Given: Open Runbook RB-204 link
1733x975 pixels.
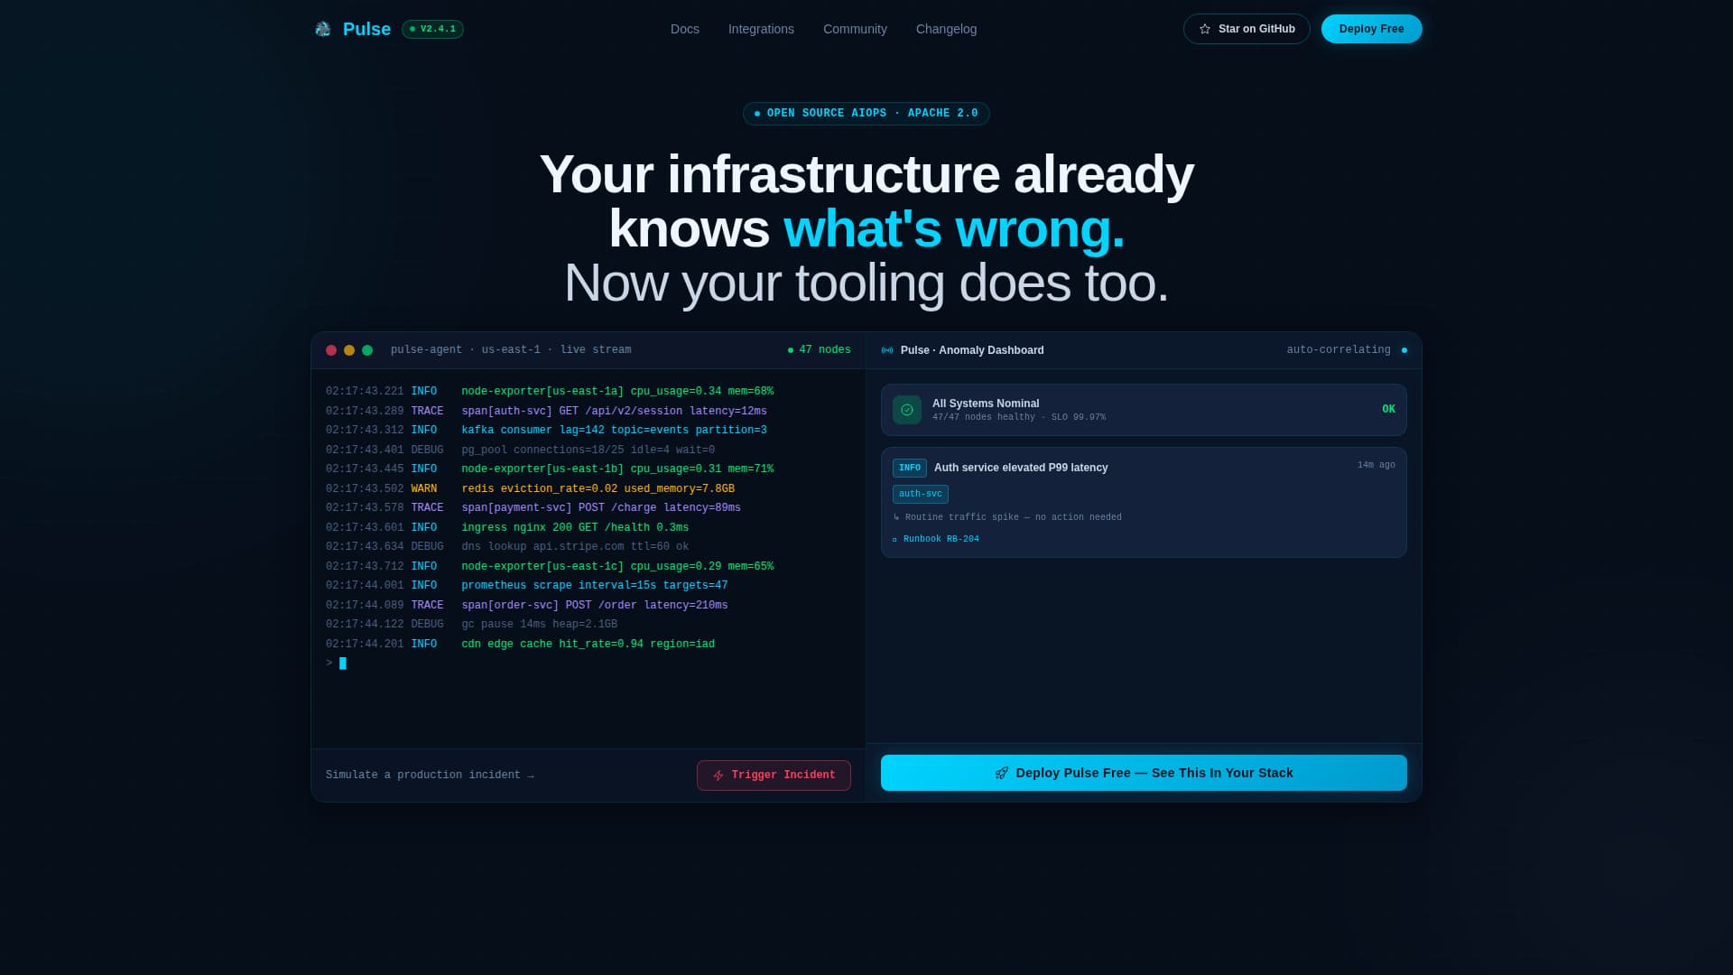Looking at the screenshot, I should coord(936,539).
